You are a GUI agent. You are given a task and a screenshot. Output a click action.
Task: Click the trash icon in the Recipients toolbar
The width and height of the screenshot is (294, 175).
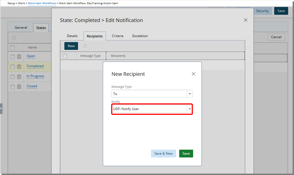pos(85,46)
